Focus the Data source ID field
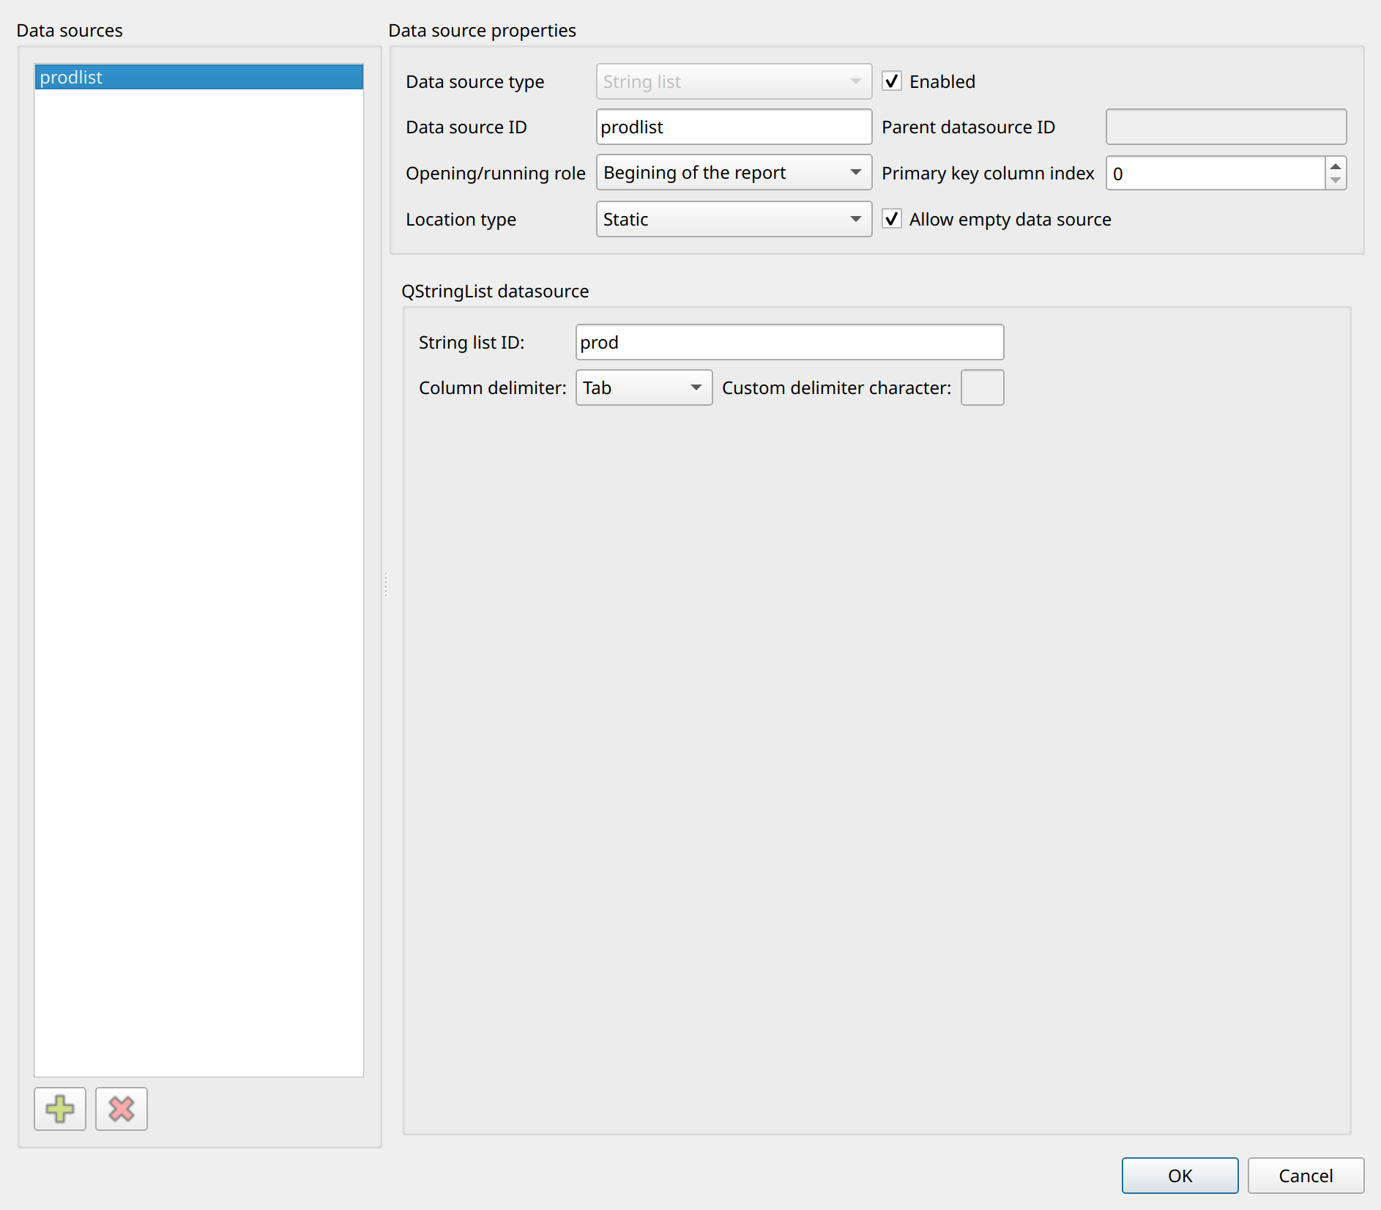This screenshot has width=1381, height=1210. [x=734, y=127]
